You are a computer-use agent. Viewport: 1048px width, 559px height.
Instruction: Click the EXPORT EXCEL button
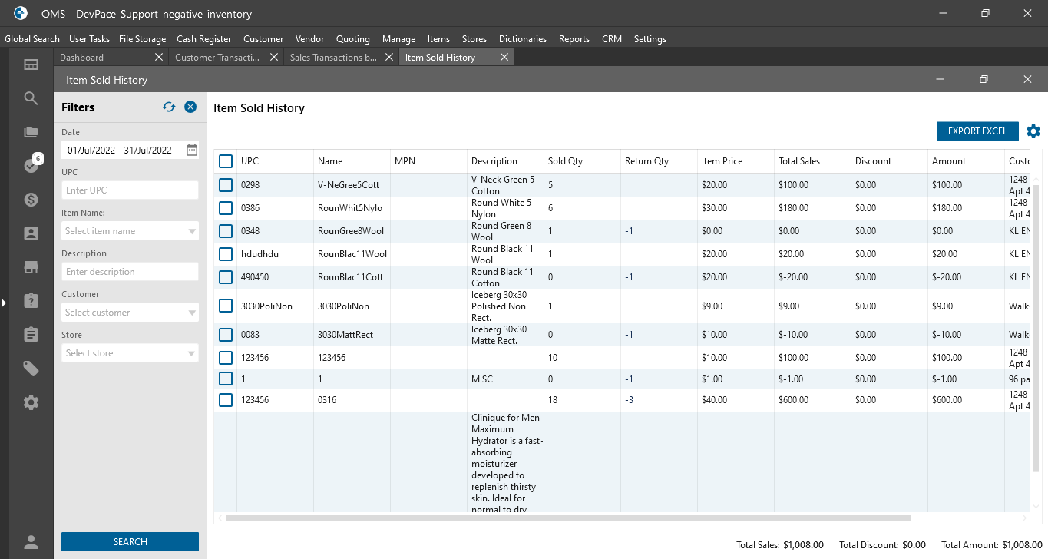977,131
